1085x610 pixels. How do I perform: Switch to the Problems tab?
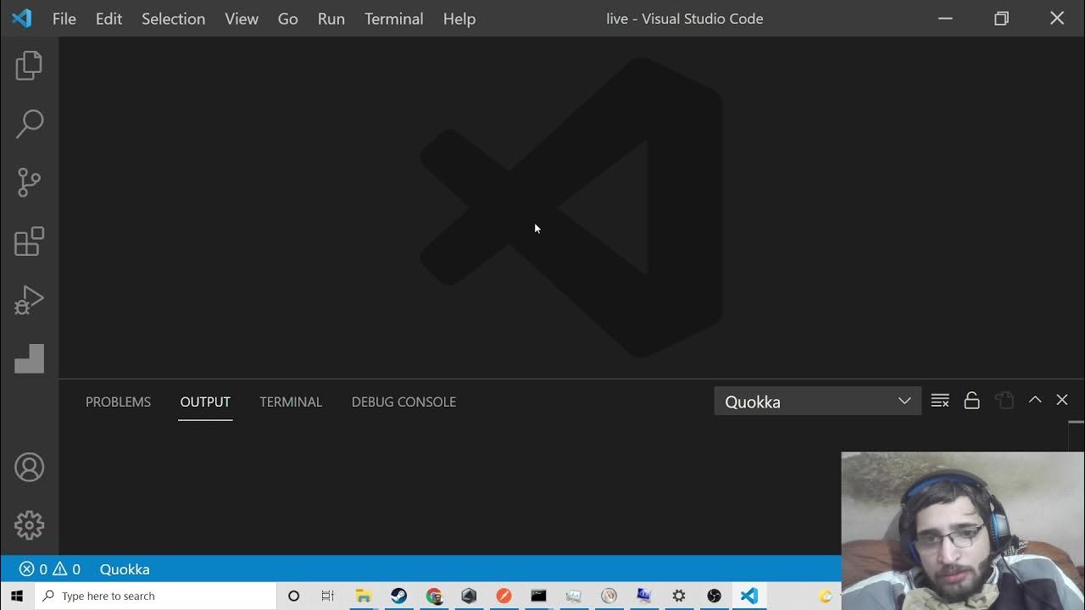pos(118,402)
